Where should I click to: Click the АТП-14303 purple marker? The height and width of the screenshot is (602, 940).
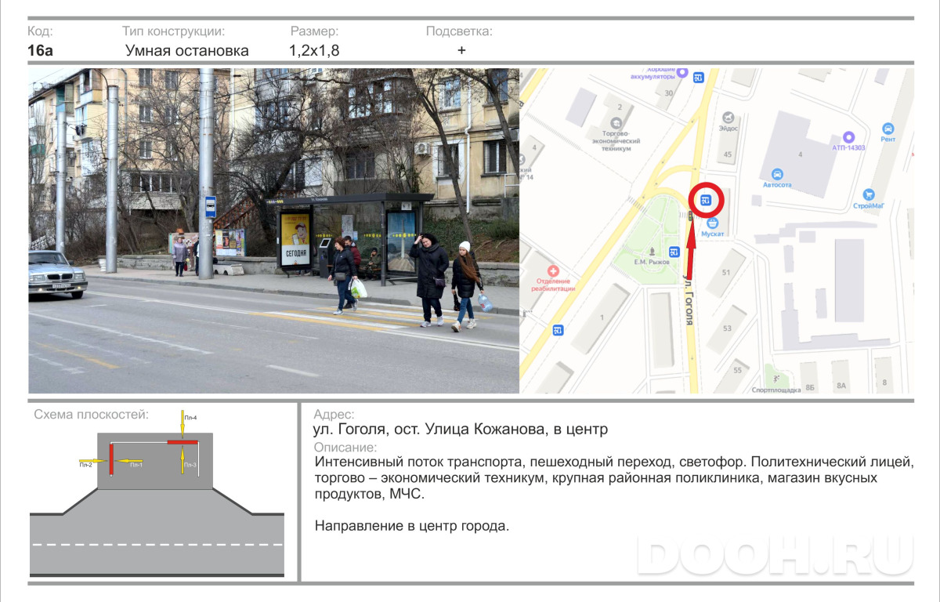(x=848, y=136)
